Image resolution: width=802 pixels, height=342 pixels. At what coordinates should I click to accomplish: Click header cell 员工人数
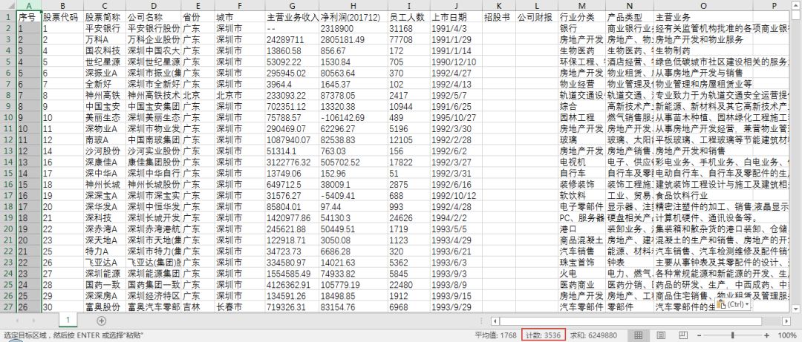point(408,17)
